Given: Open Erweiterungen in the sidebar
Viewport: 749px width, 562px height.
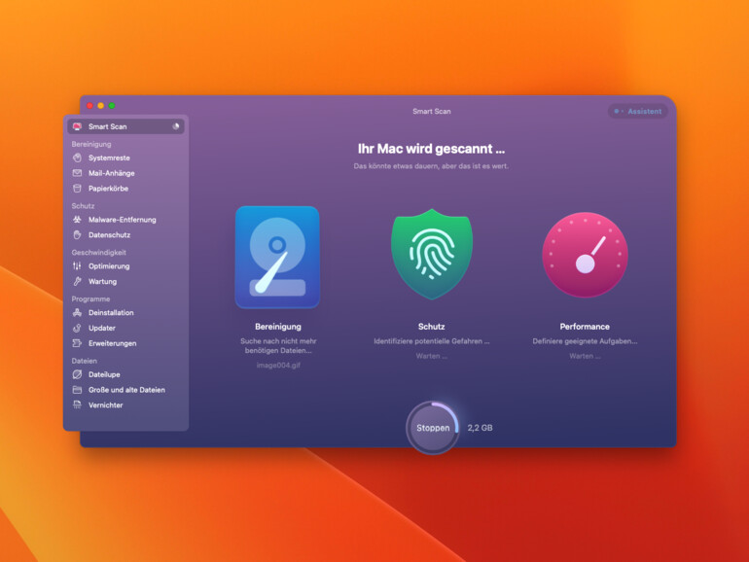Looking at the screenshot, I should coord(126,343).
